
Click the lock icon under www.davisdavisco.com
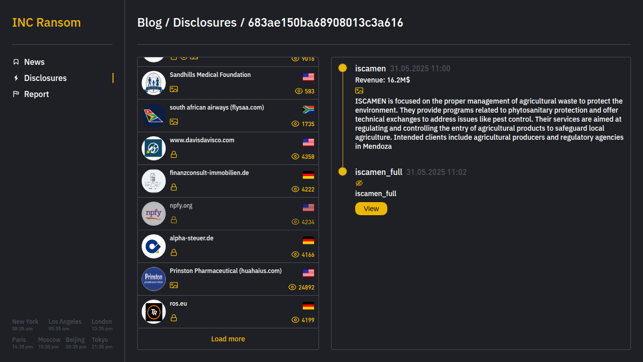click(174, 154)
